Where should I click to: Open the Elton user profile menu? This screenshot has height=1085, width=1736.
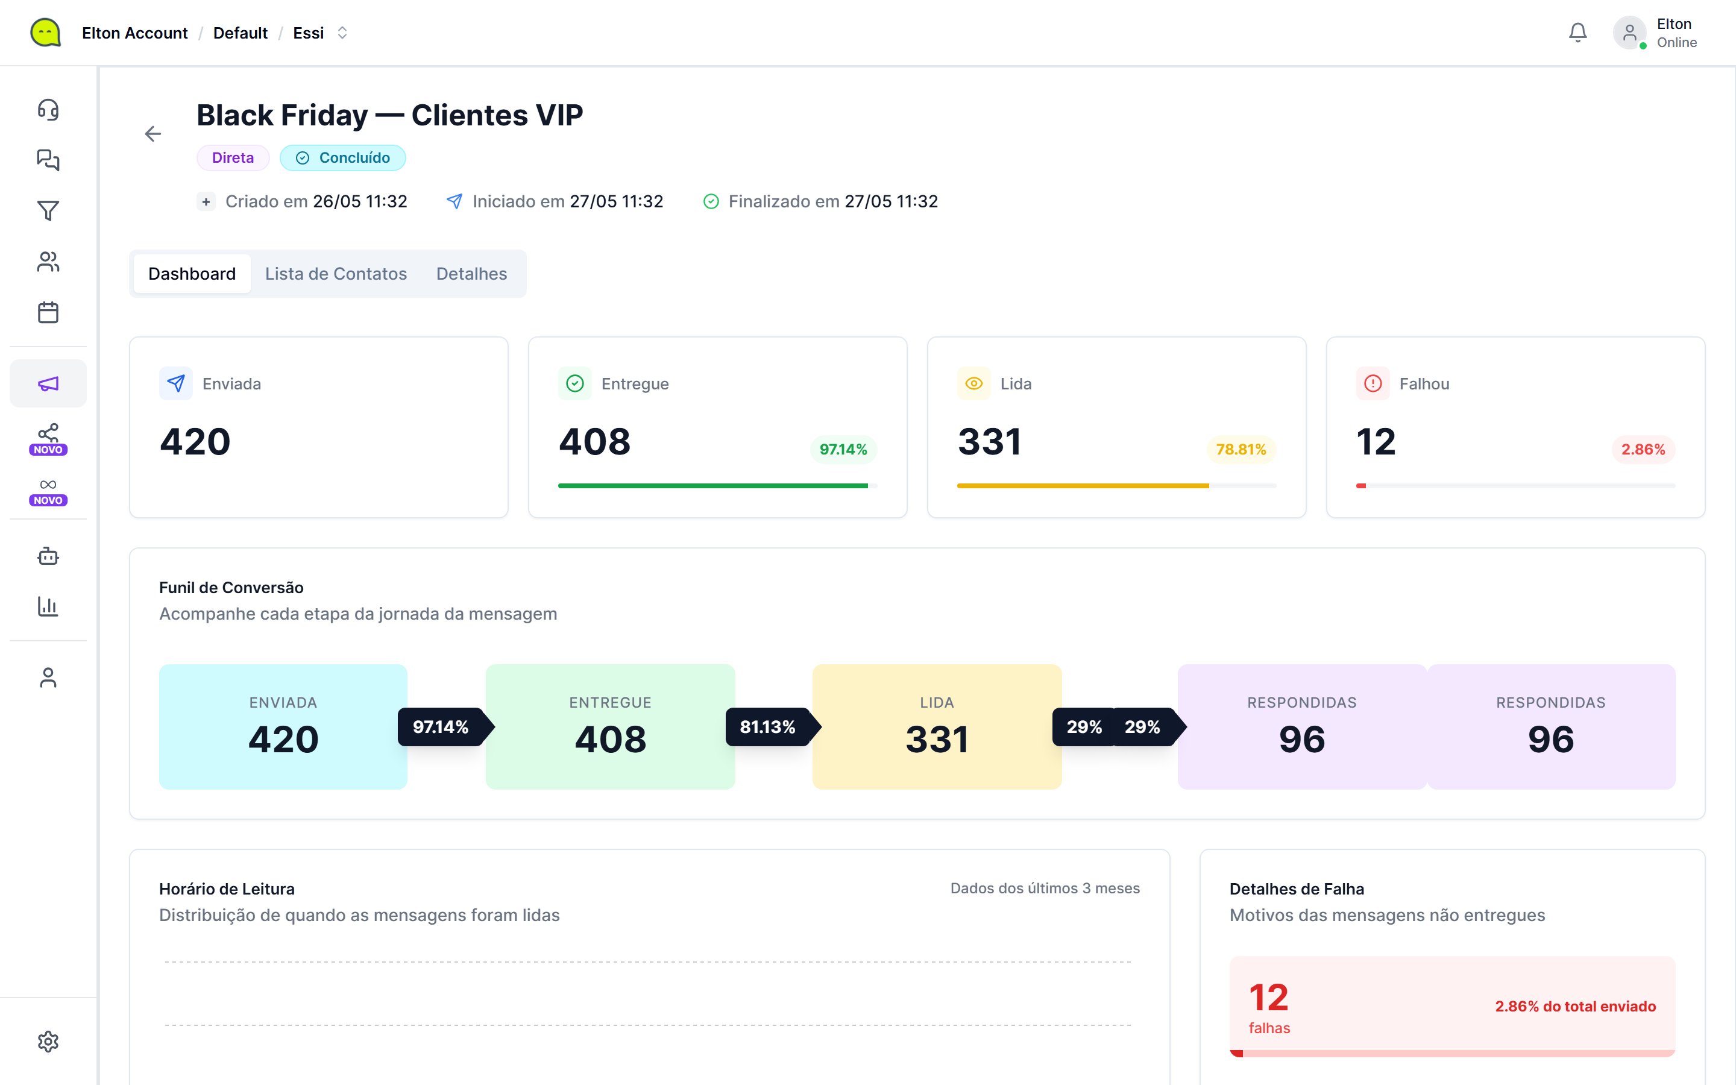tap(1656, 33)
